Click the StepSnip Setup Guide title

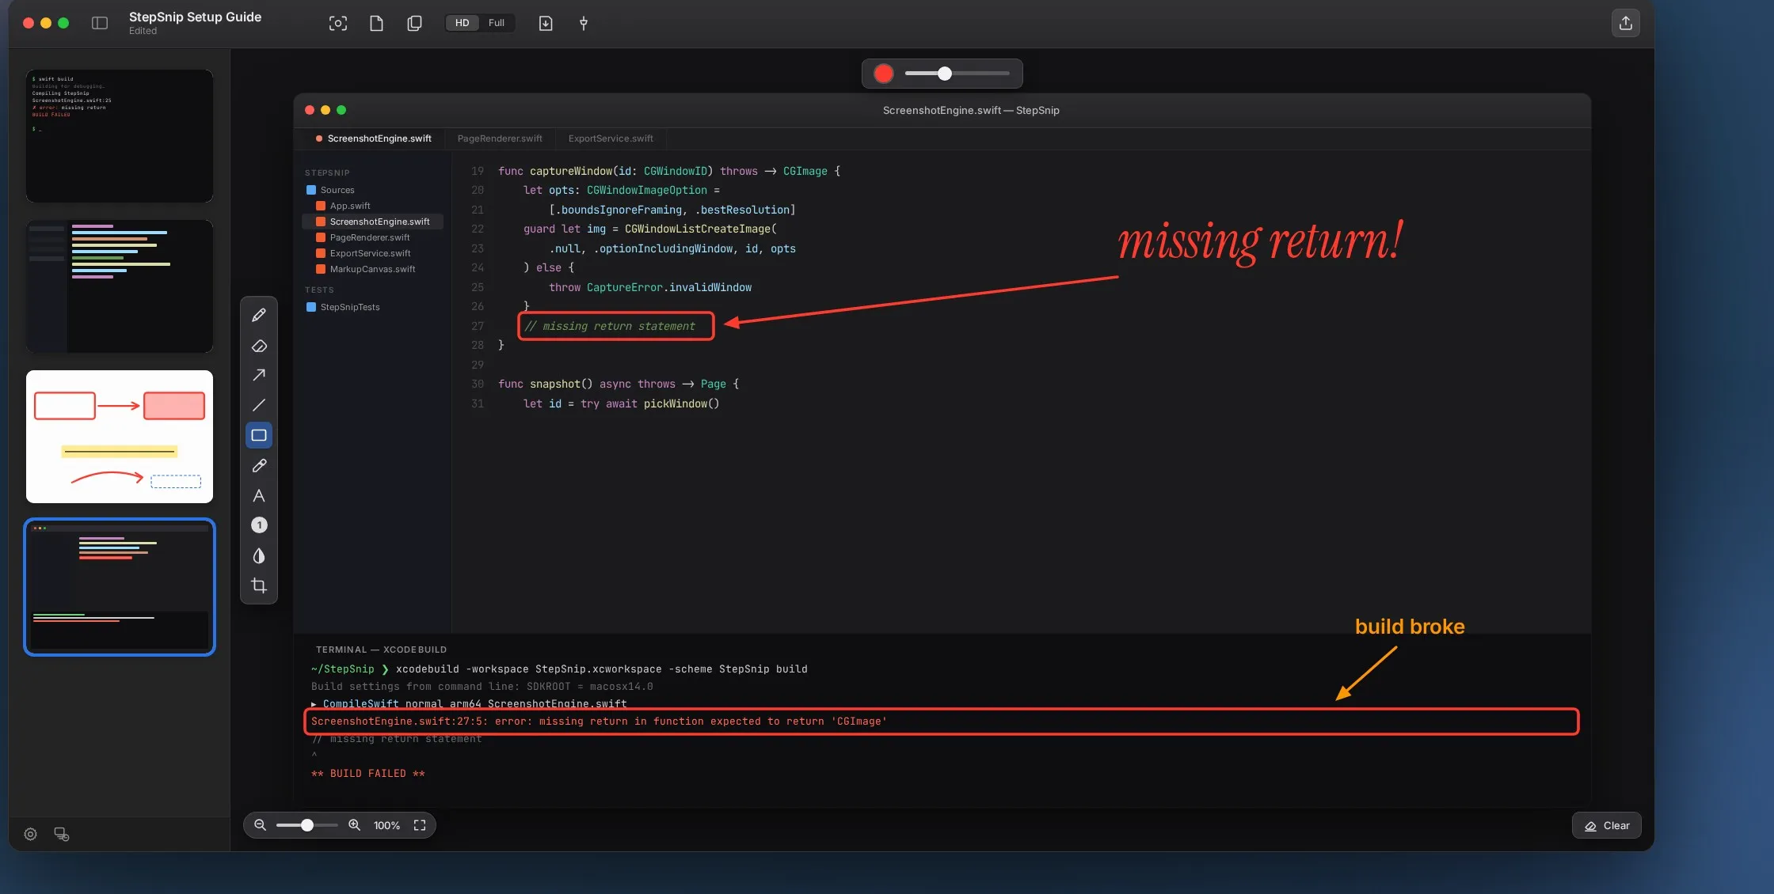195,17
